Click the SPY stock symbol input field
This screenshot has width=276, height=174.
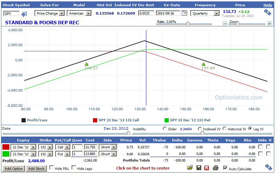pyautogui.click(x=11, y=14)
